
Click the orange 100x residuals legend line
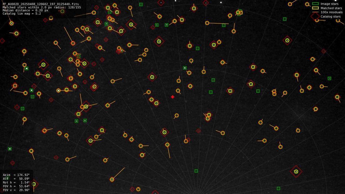315,12
